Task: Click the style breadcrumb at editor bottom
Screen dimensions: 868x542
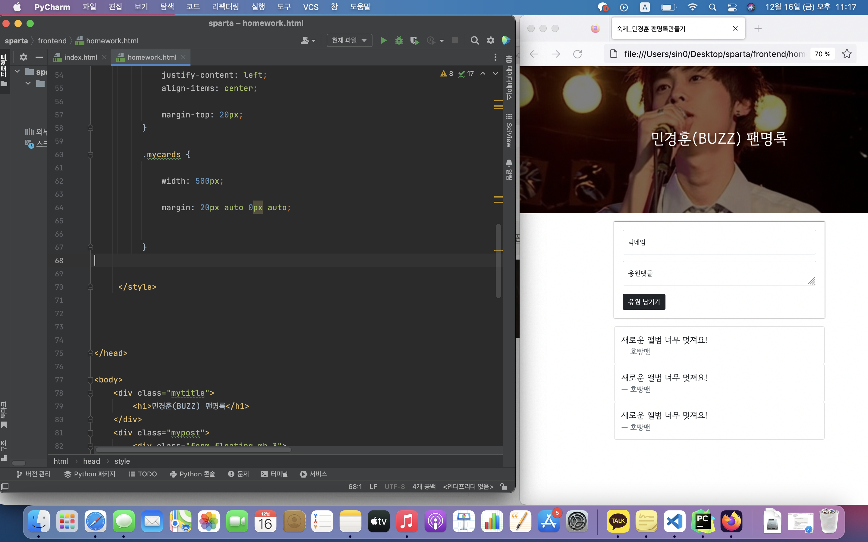Action: click(122, 461)
